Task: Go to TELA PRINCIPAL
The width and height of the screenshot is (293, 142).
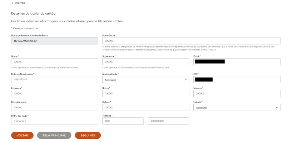Action: [54, 135]
